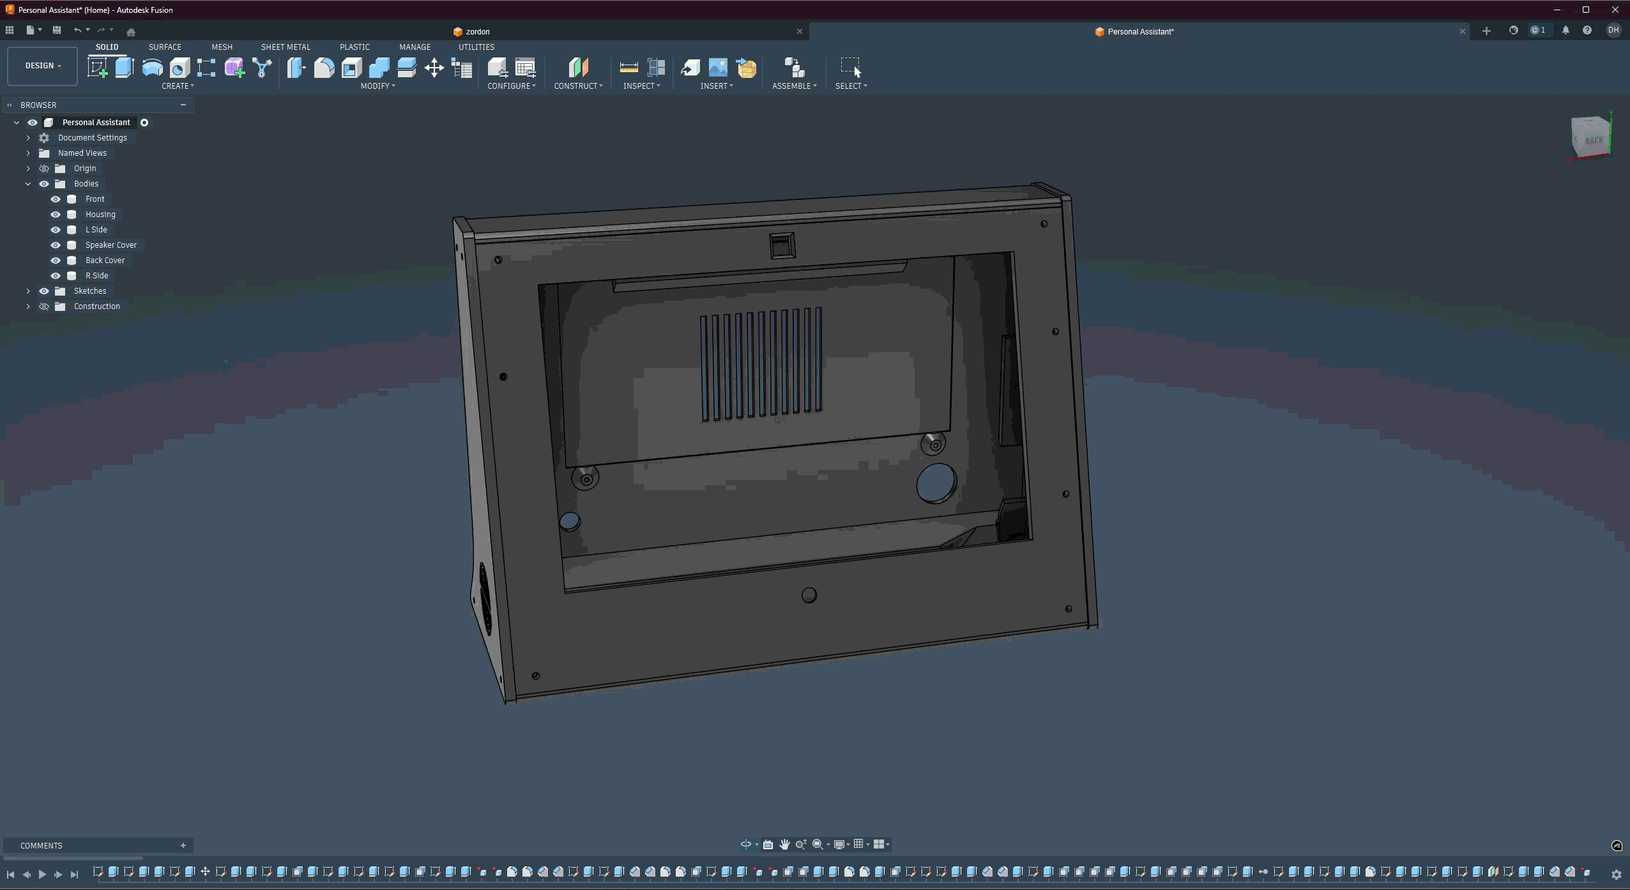Switch to the SHEET METAL tab
Viewport: 1630px width, 890px height.
click(x=286, y=47)
